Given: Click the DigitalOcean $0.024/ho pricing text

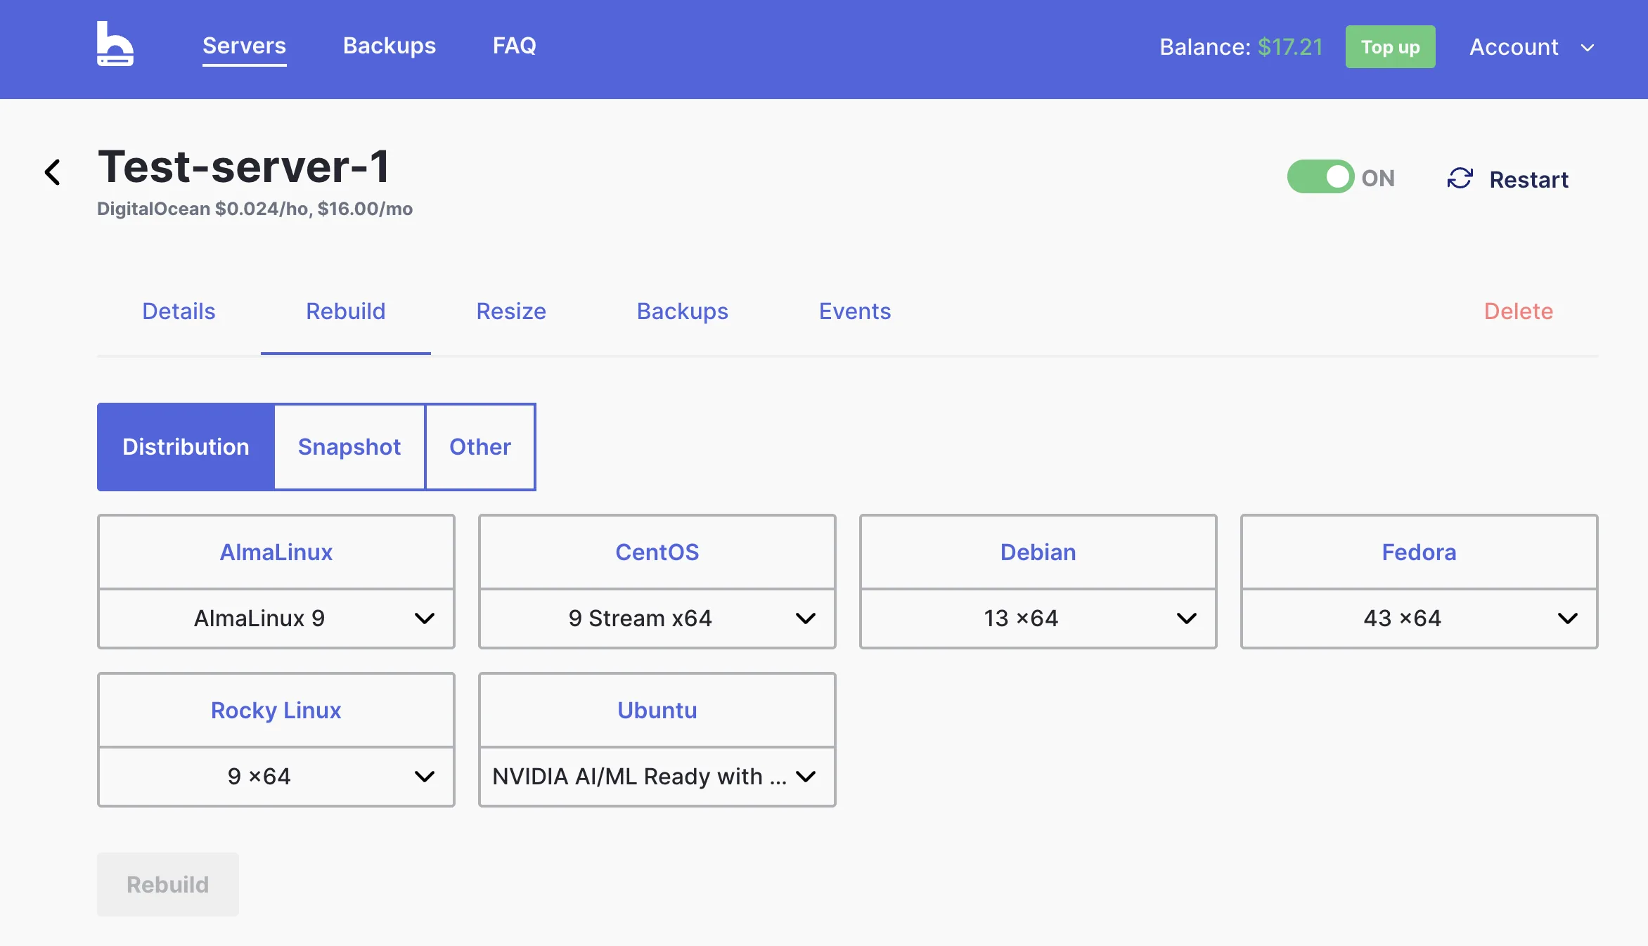Looking at the screenshot, I should coord(255,209).
